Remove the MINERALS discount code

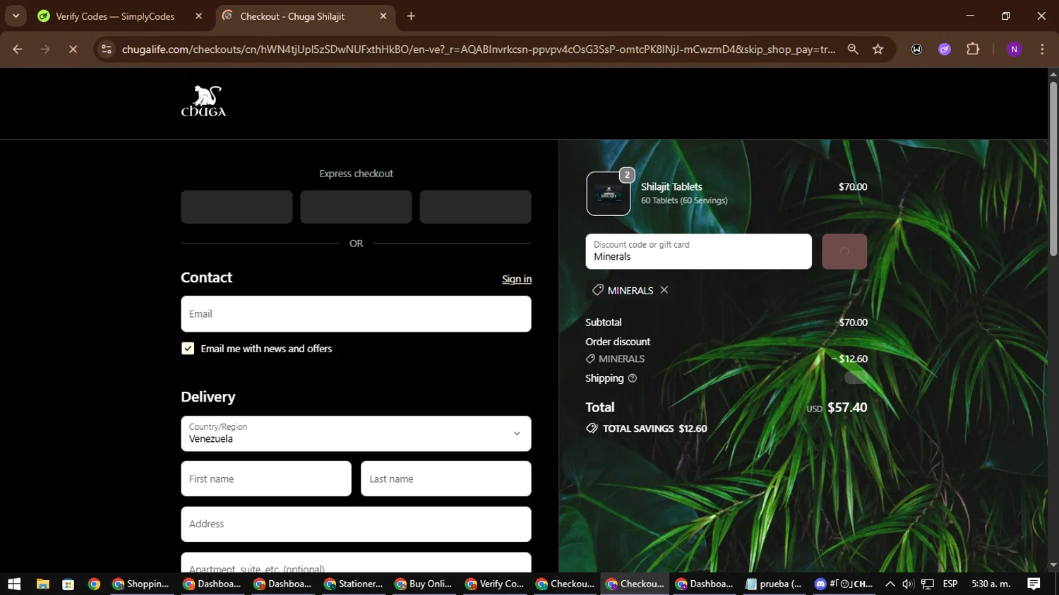coord(664,290)
